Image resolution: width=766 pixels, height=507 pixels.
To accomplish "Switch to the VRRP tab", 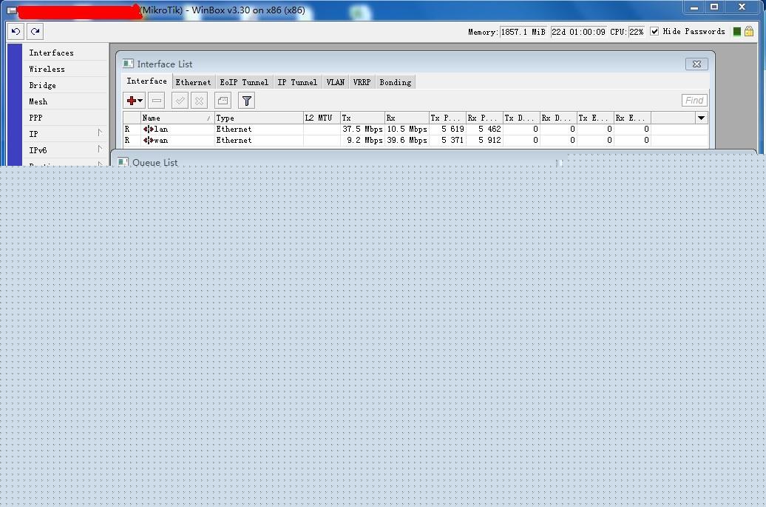I will [362, 82].
